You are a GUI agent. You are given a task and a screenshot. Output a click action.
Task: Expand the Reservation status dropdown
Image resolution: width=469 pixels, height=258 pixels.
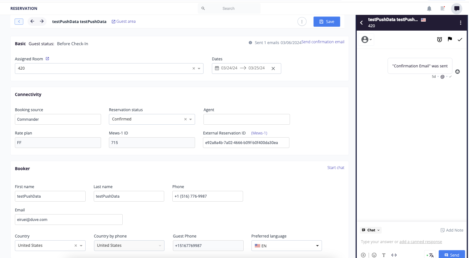coord(191,119)
